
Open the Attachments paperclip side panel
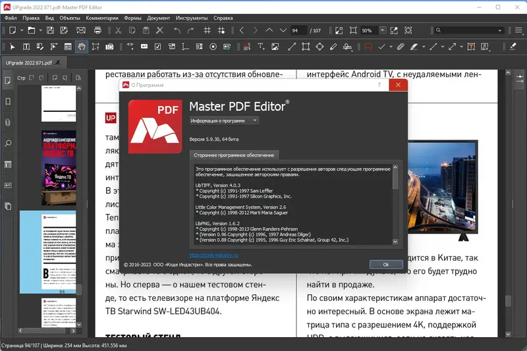click(x=8, y=122)
